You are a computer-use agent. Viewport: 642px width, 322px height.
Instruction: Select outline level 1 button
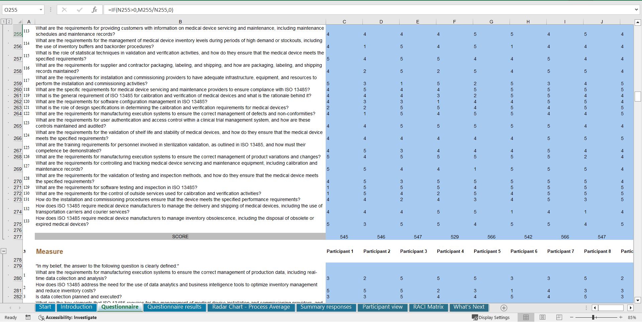pos(3,22)
